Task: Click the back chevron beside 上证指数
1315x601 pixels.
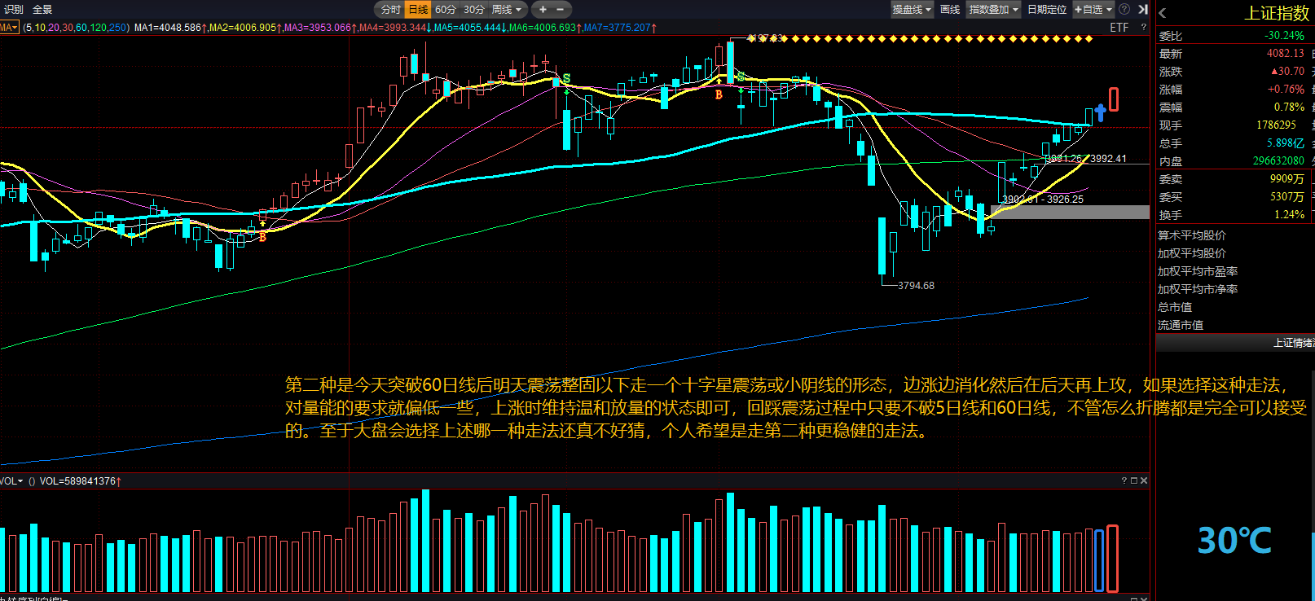Action: coord(1163,13)
